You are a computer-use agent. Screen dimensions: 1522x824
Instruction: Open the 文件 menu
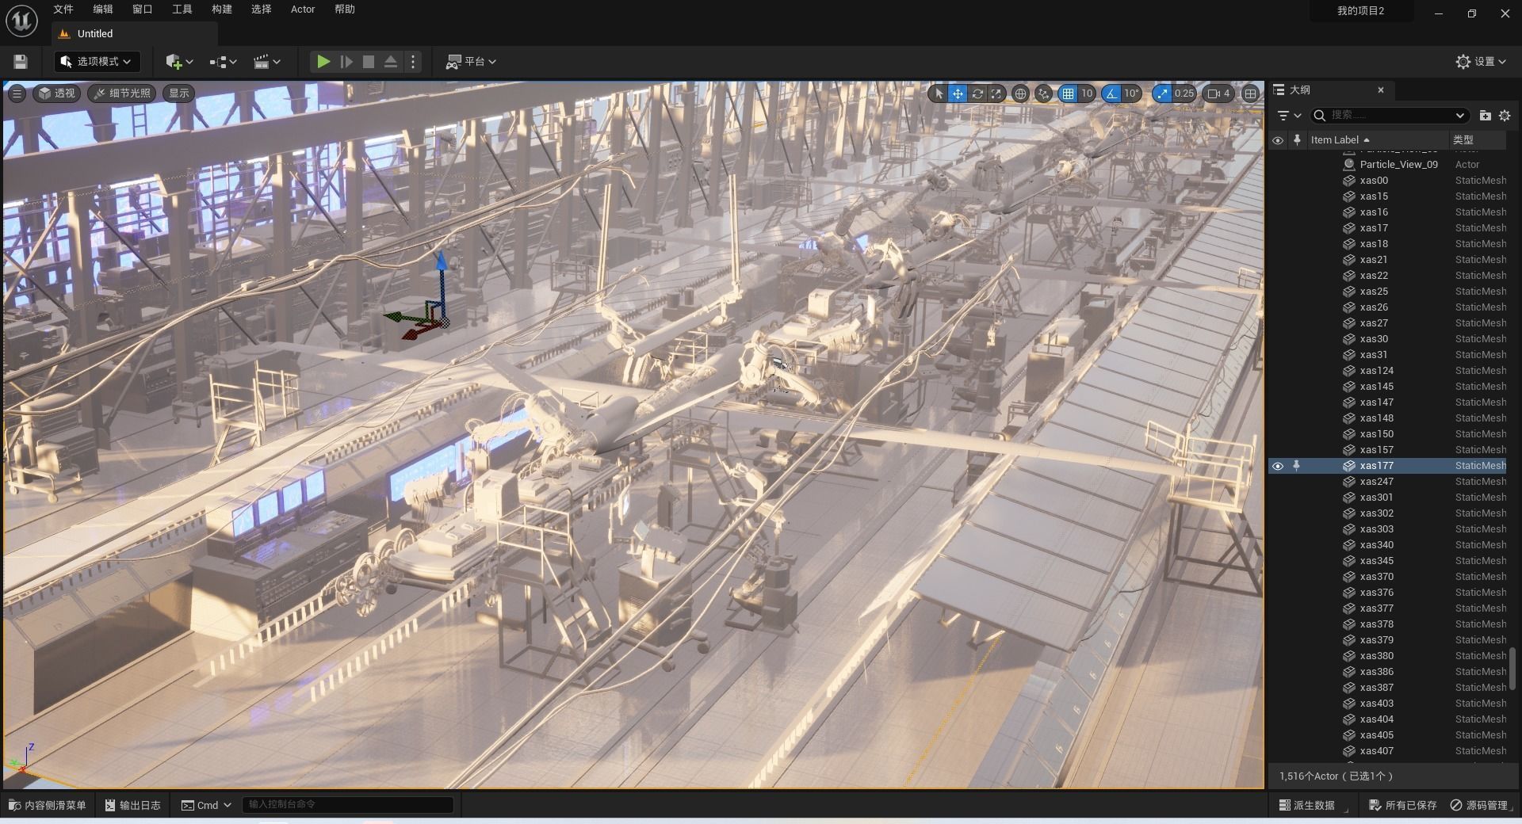(63, 10)
